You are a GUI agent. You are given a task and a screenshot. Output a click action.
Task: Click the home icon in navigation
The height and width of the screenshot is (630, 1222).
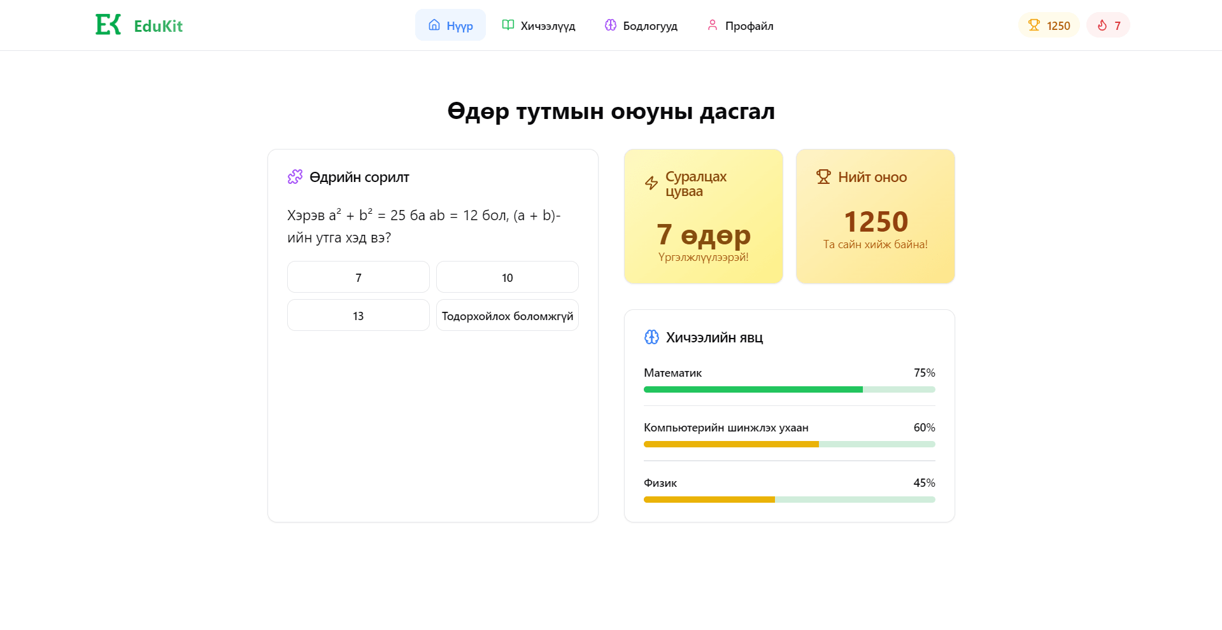click(434, 25)
